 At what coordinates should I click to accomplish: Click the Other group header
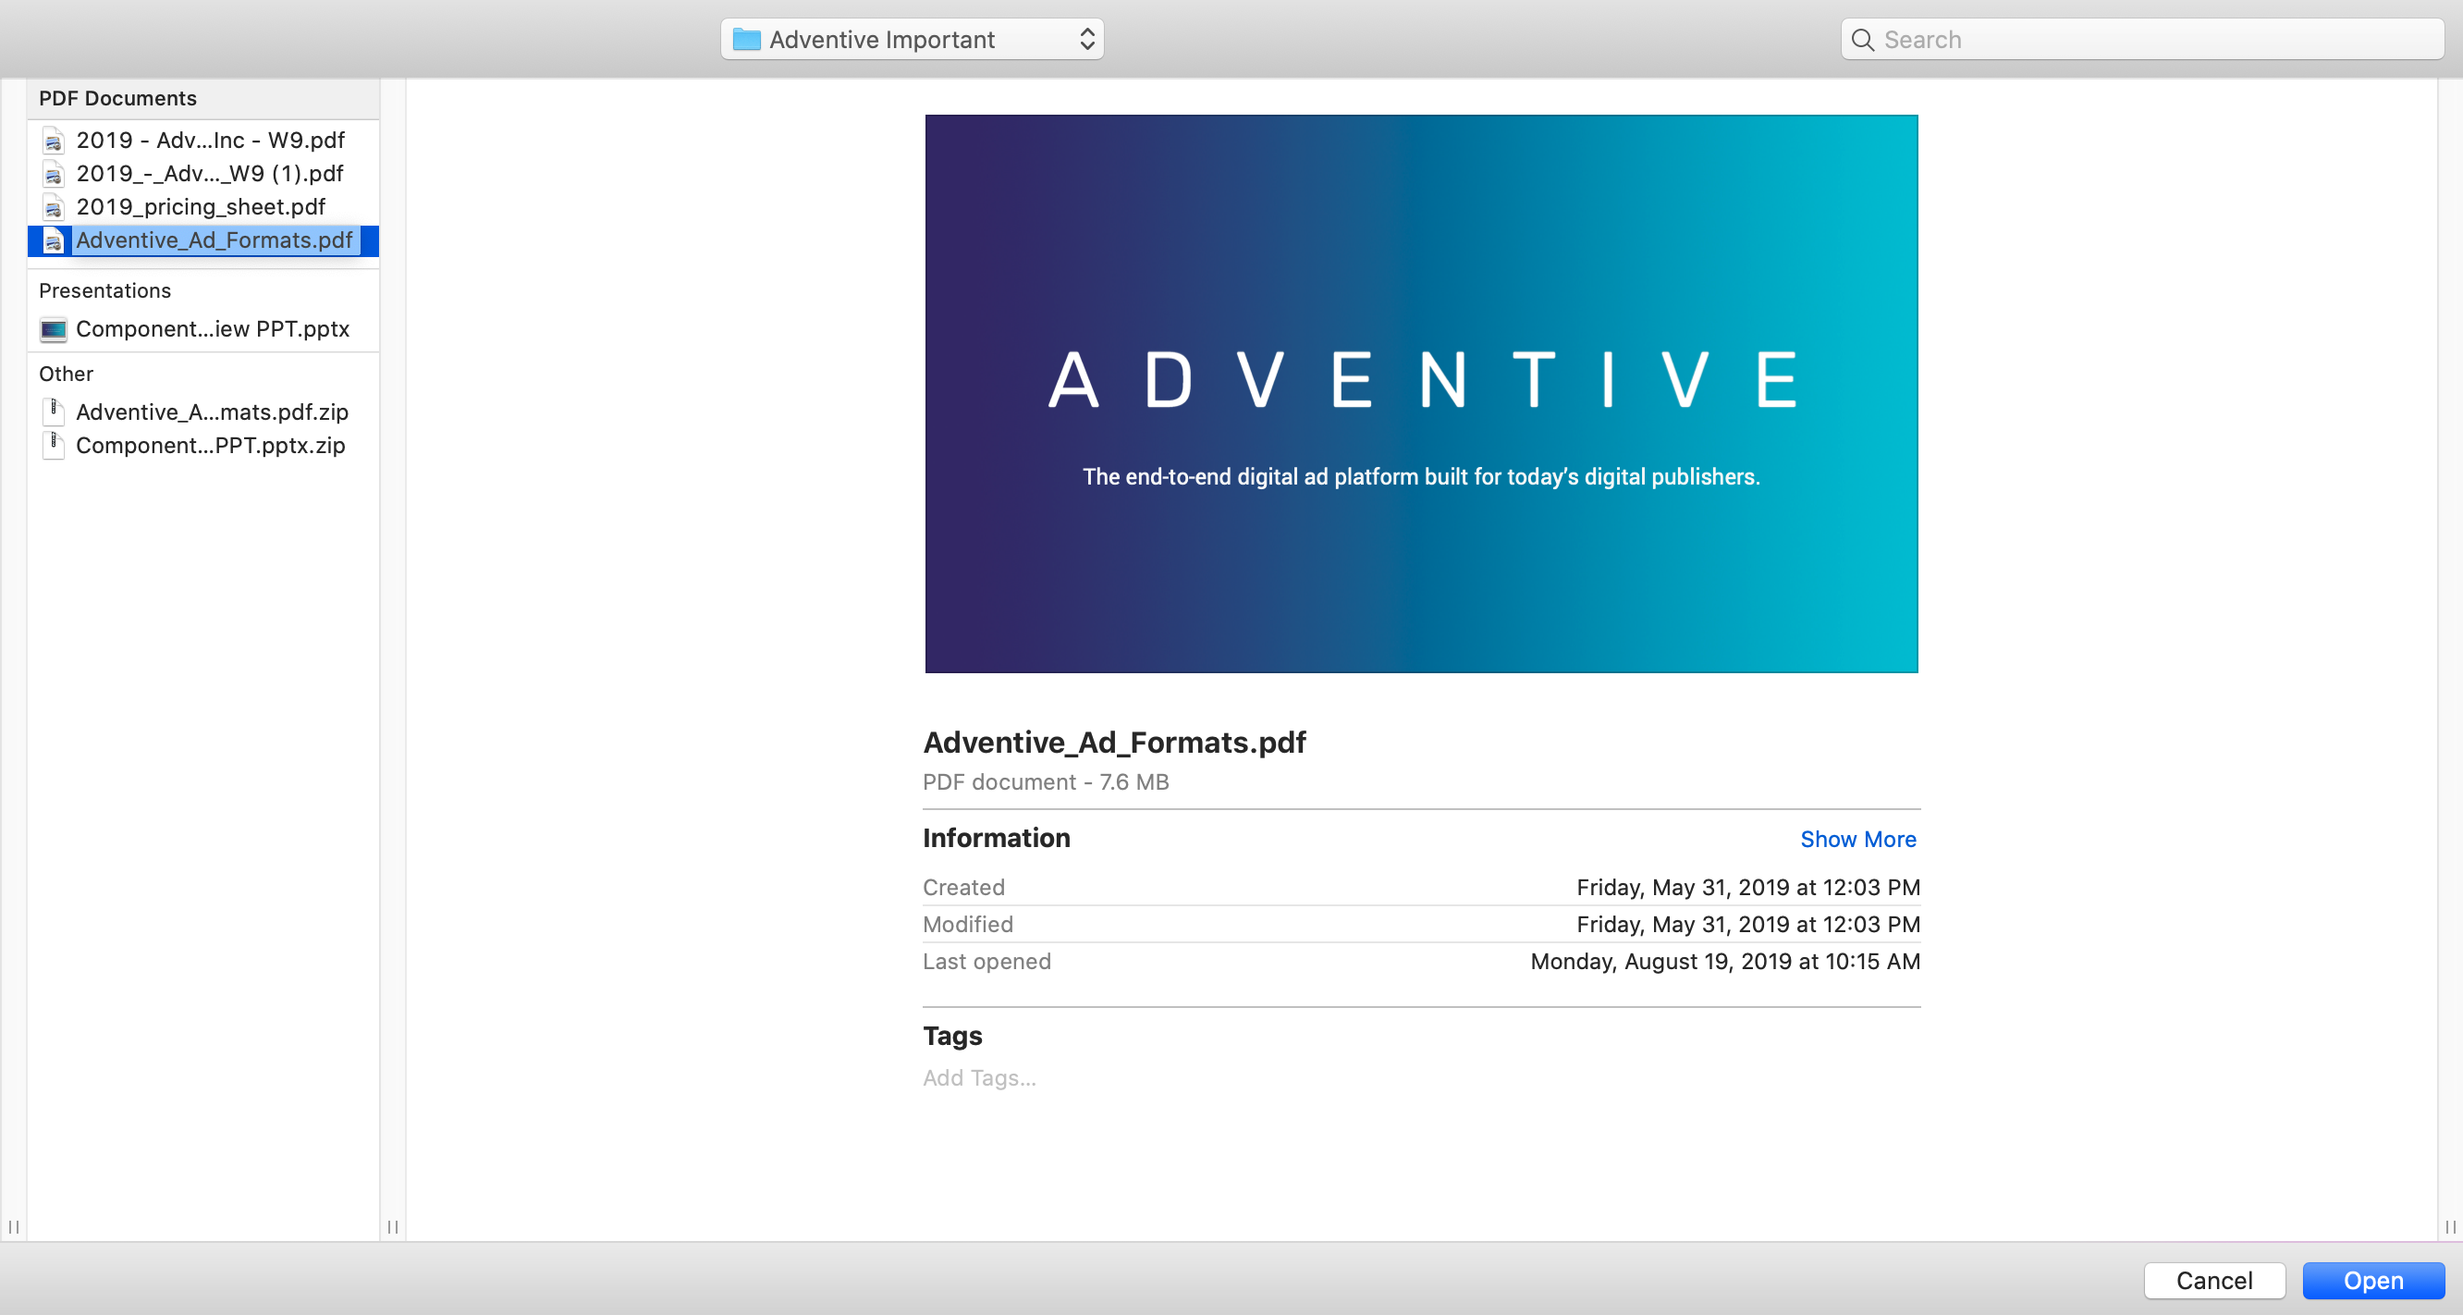coord(66,374)
